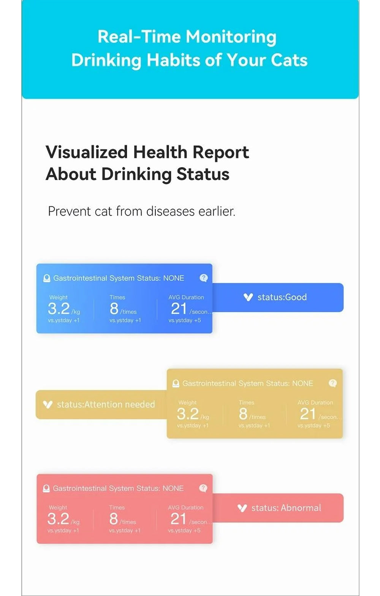The width and height of the screenshot is (380, 596).
Task: Click help icon on red status card
Action: [203, 488]
